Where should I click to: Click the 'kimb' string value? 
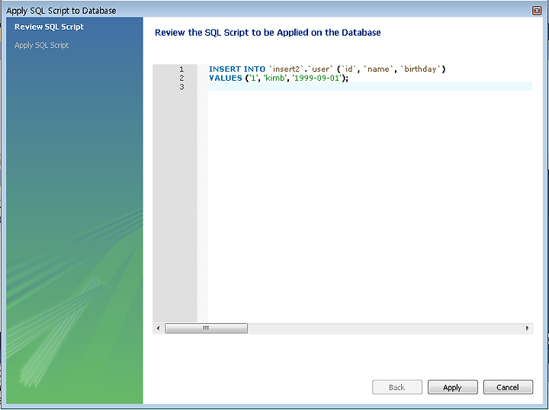(x=274, y=78)
